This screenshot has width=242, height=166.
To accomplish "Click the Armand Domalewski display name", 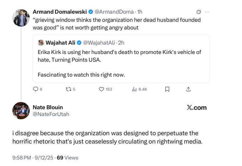I will pyautogui.click(x=60, y=12).
